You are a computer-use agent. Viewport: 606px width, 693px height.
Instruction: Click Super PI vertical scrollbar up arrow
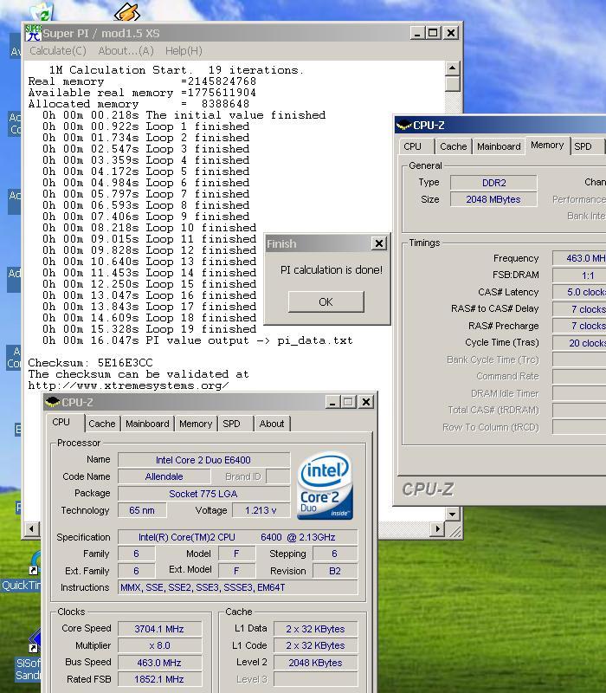tap(452, 68)
